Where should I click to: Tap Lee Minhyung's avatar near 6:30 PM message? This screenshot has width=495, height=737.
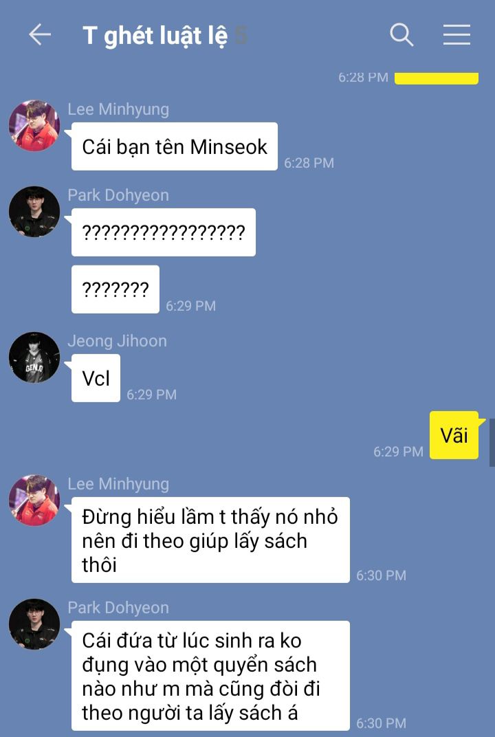coord(34,500)
